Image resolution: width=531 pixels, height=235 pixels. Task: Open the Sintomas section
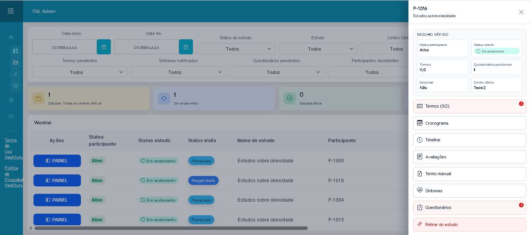(470, 191)
